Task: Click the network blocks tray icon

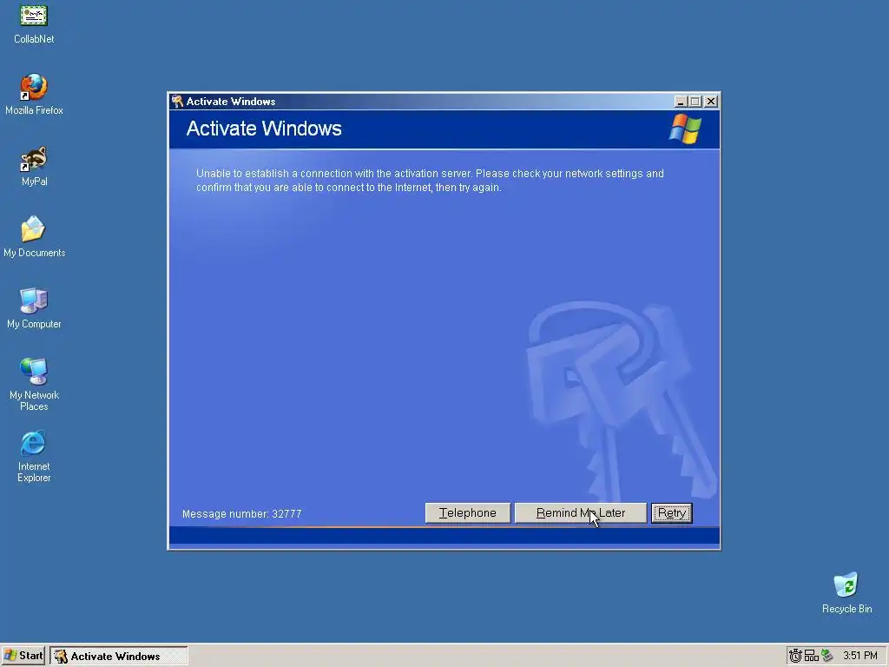Action: point(812,656)
